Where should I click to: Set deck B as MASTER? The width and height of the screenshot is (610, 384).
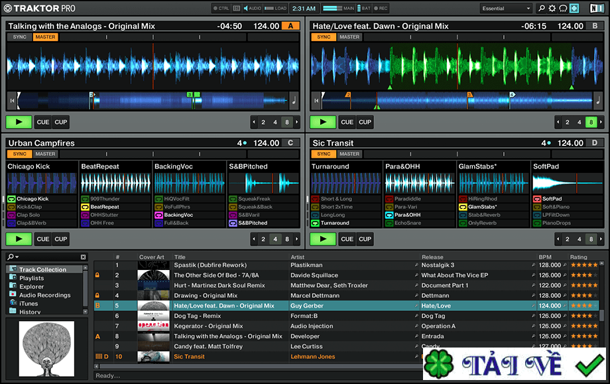[349, 37]
